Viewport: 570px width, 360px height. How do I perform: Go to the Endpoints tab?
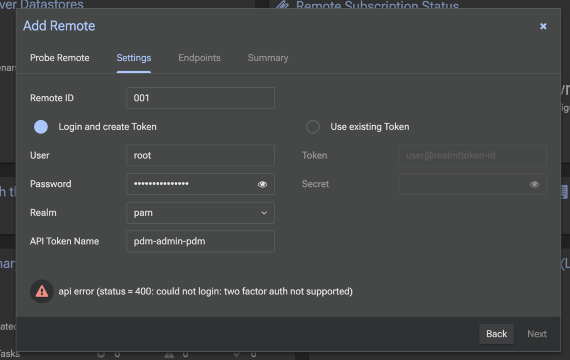pos(199,58)
